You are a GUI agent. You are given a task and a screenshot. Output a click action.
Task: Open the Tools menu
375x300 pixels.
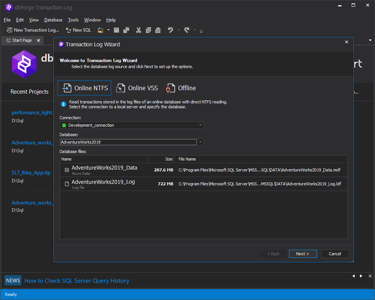(73, 20)
